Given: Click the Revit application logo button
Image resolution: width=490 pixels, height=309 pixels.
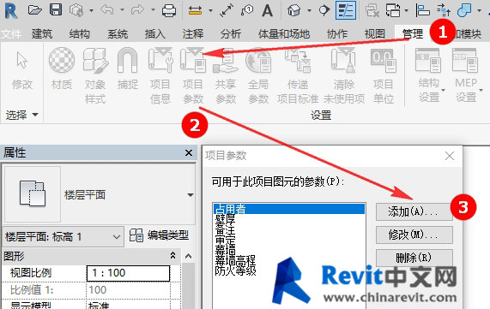Looking at the screenshot, I should pyautogui.click(x=11, y=10).
